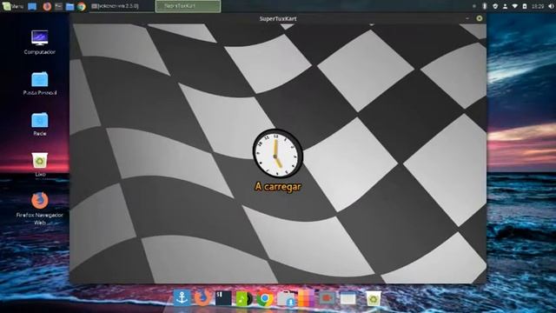Open the colorful grid app in the dock
This screenshot has width=556, height=313.
306,298
